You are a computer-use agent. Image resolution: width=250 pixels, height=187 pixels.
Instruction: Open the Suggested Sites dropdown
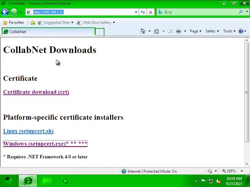(56, 22)
